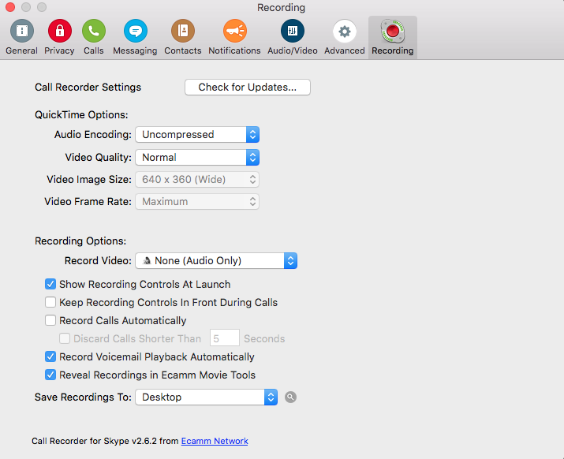Viewport: 564px width, 459px height.
Task: Click the 'Call Recorder Settings' heading text
Action: click(x=88, y=87)
